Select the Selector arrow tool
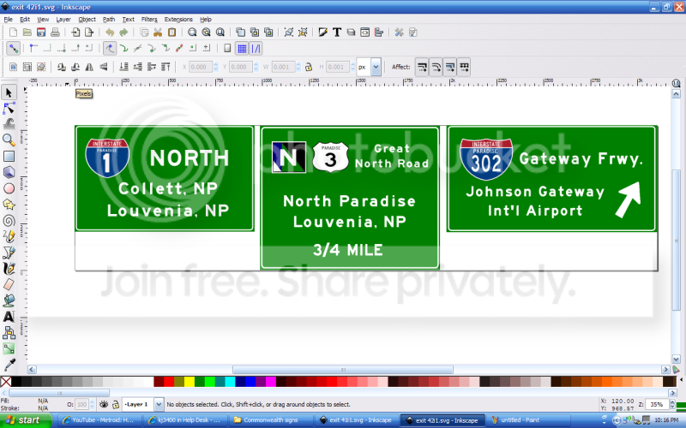Image resolution: width=686 pixels, height=428 pixels. click(9, 92)
